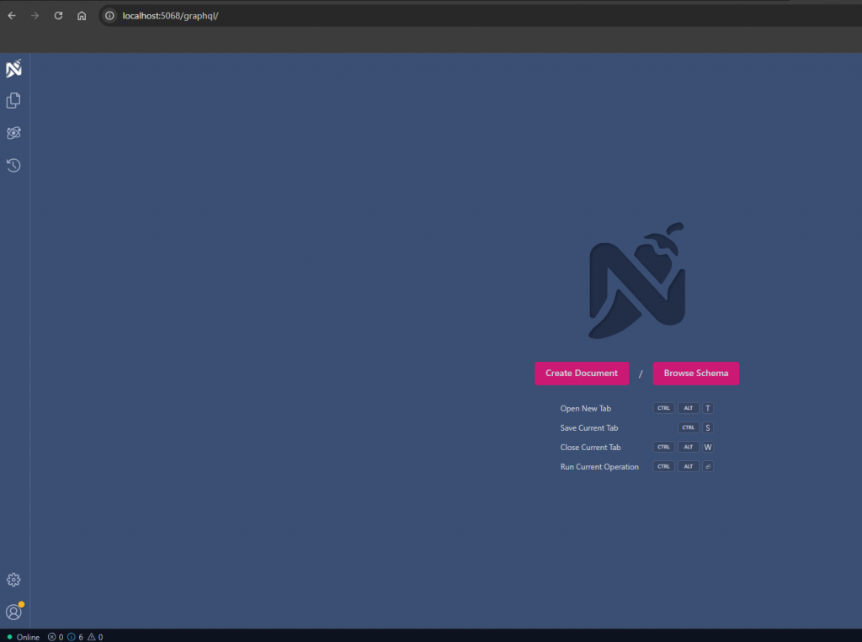Click the S key badge for Save Current Tab

coord(707,427)
